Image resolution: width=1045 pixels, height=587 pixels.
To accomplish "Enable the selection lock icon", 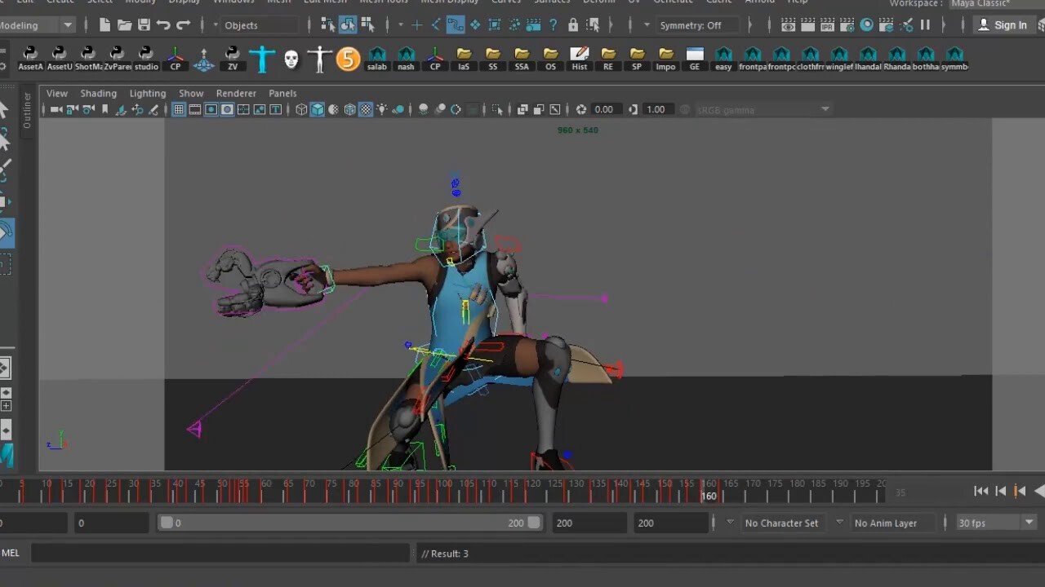I will click(573, 25).
